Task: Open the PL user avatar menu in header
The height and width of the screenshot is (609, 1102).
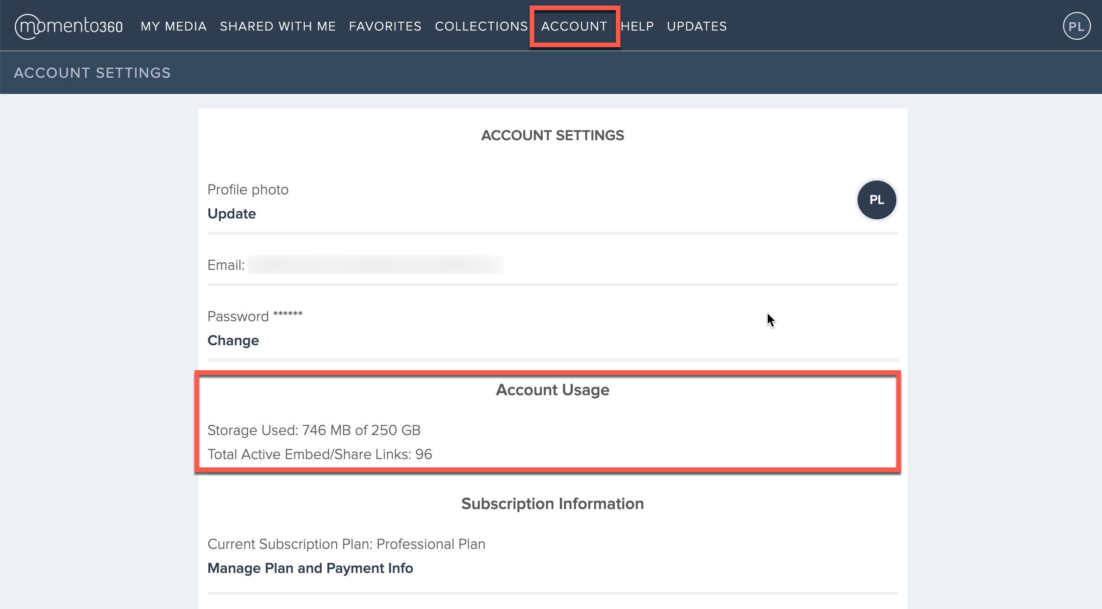Action: (1076, 26)
